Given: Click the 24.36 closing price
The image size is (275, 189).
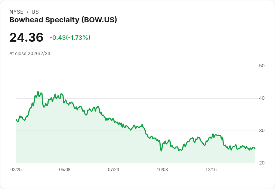Looking at the screenshot, I should pos(26,38).
